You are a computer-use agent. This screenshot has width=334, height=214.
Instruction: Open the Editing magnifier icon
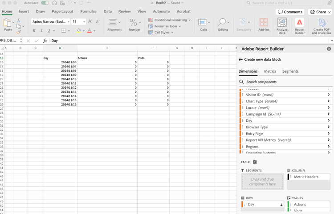pos(222,22)
